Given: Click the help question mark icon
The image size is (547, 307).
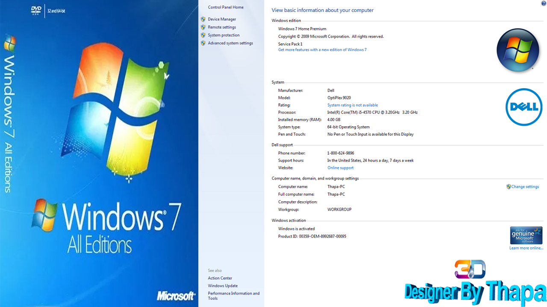Looking at the screenshot, I should click(x=544, y=3).
